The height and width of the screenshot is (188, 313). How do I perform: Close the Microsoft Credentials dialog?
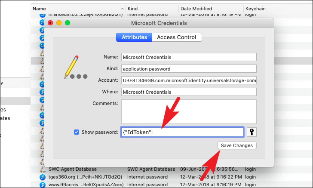pyautogui.click(x=50, y=23)
